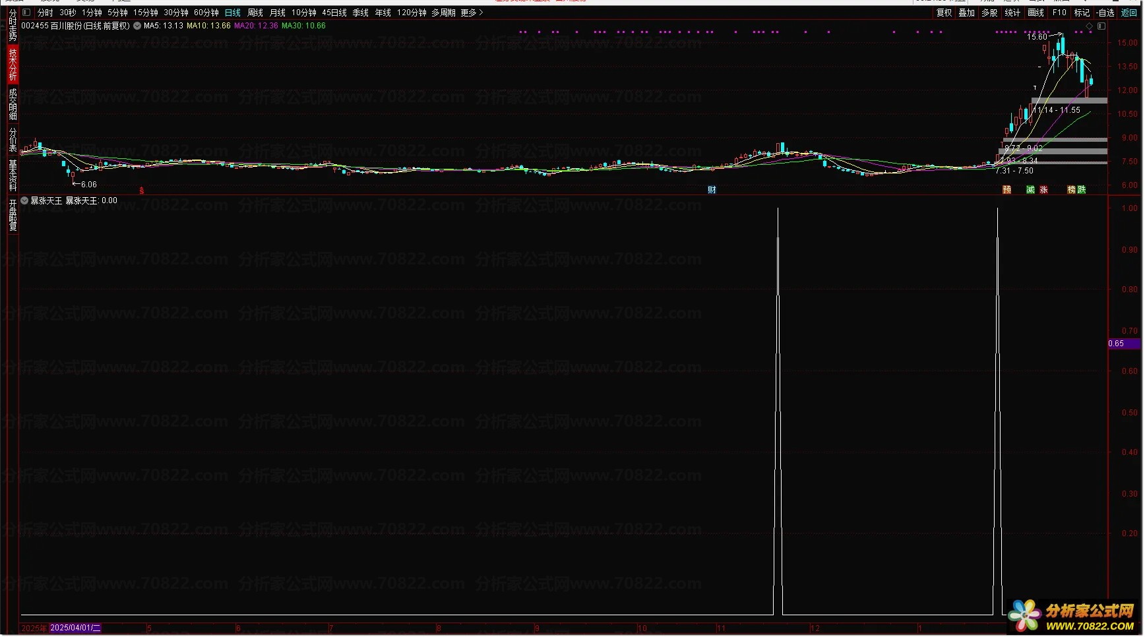Open the 开盘盯复 sidebar tab
Viewport: 1145px width, 637px height.
13,216
